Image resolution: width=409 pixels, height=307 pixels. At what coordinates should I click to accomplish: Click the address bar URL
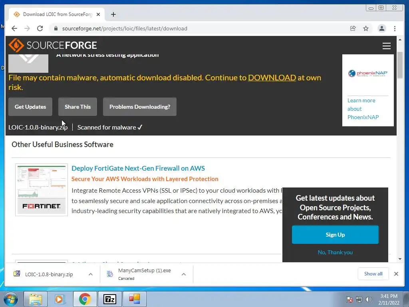pos(125,28)
